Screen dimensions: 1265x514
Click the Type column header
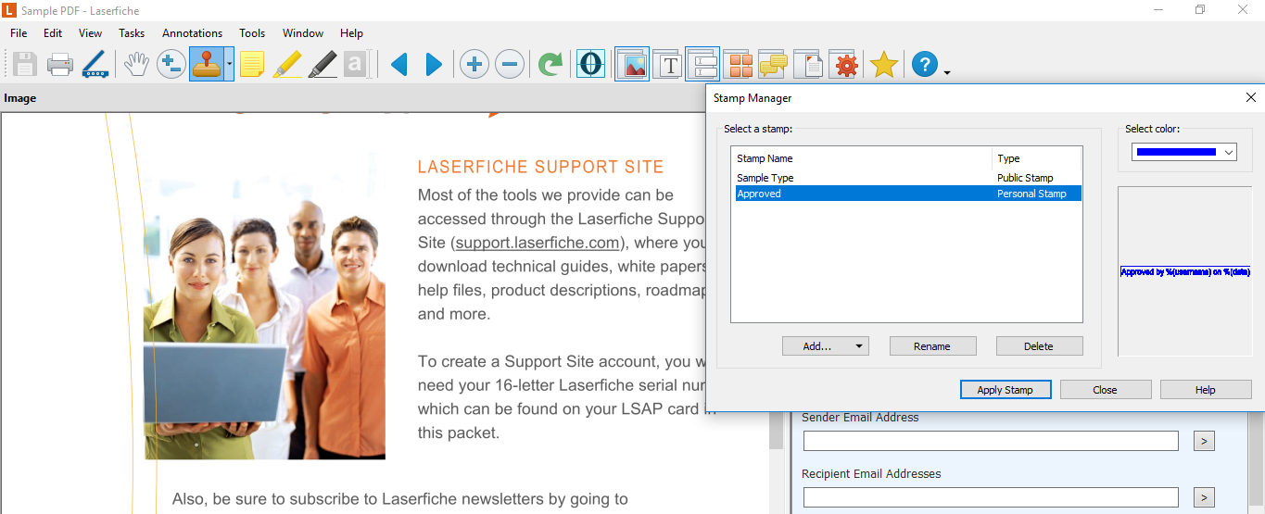click(1036, 158)
